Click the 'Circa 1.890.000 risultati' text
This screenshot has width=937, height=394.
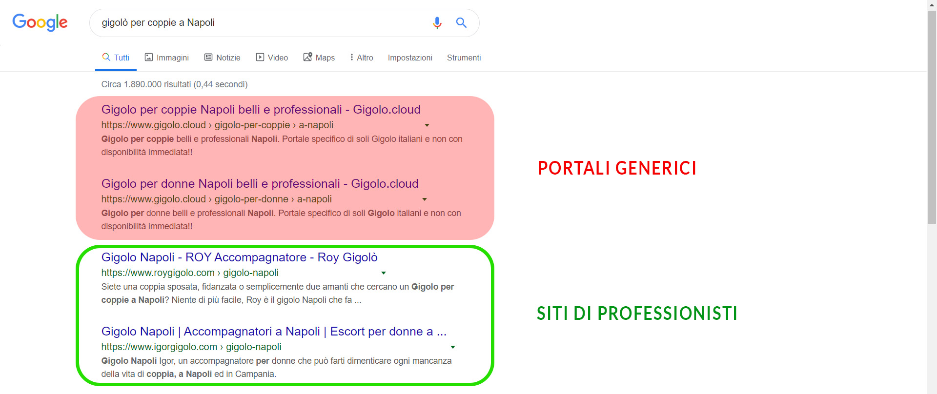174,84
